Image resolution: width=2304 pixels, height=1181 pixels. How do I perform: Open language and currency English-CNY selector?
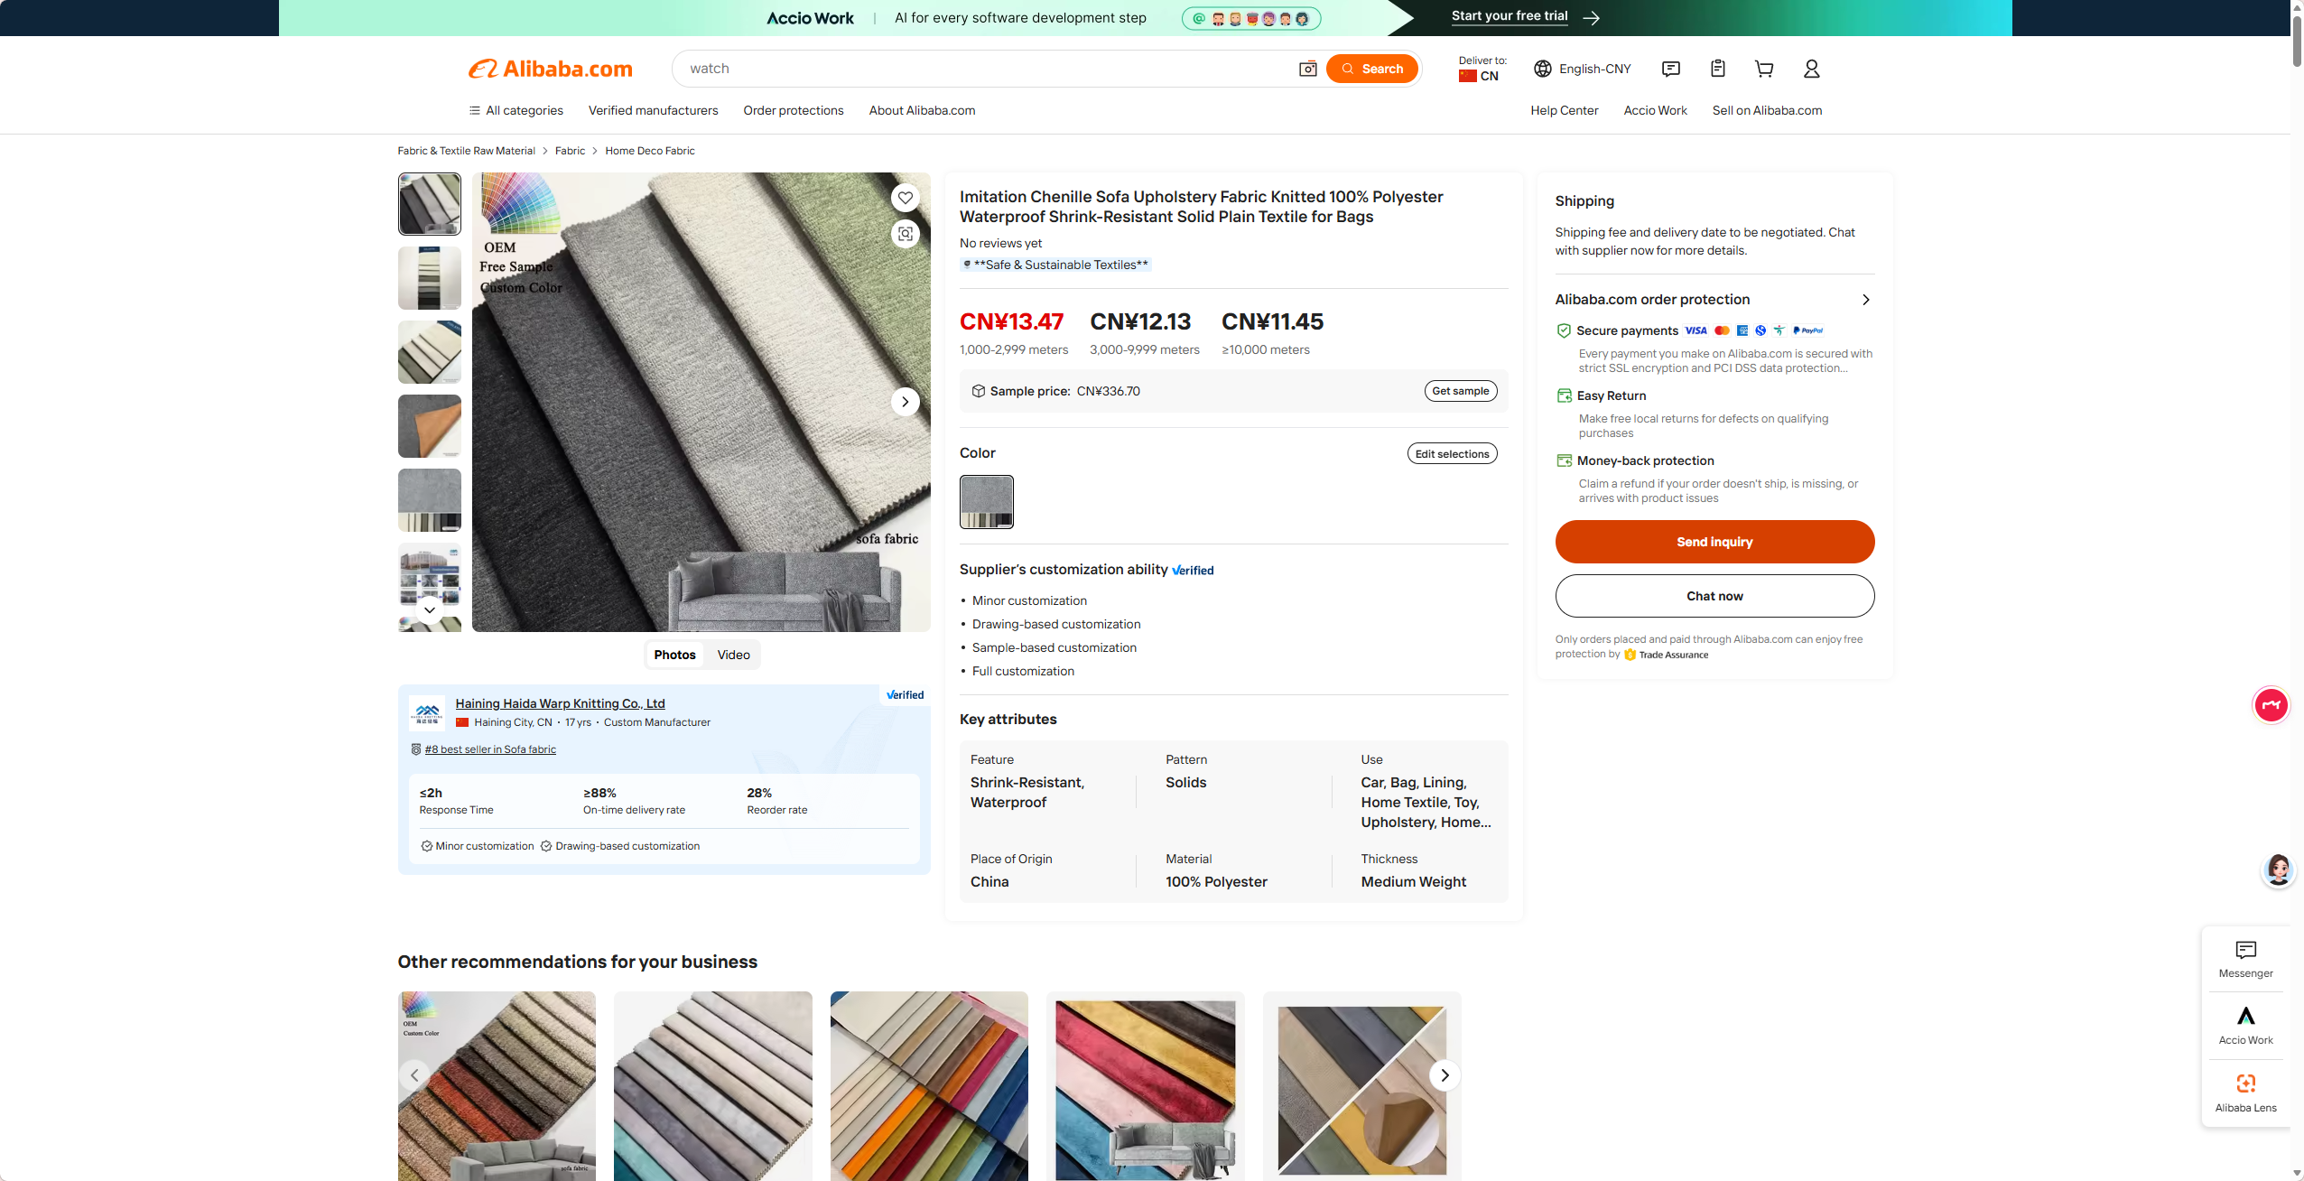tap(1583, 69)
